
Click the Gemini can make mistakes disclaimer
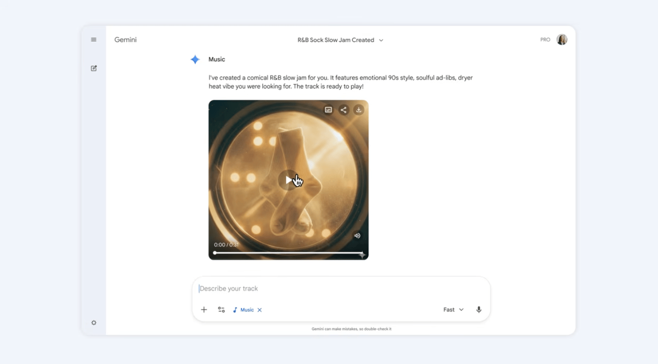[x=351, y=329]
